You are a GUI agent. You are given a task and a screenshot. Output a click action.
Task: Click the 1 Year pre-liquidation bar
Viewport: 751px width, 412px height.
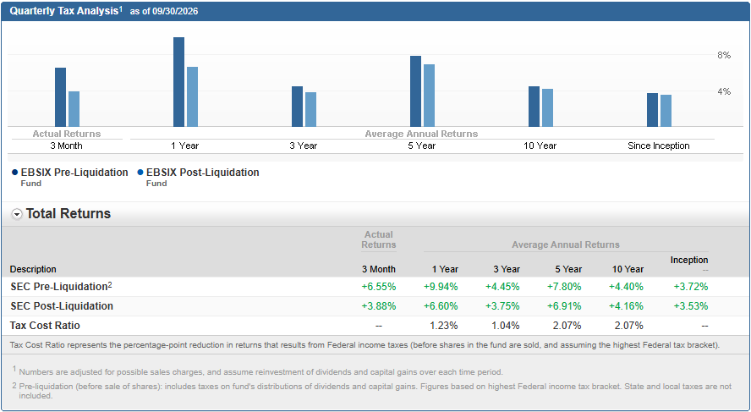tap(178, 82)
